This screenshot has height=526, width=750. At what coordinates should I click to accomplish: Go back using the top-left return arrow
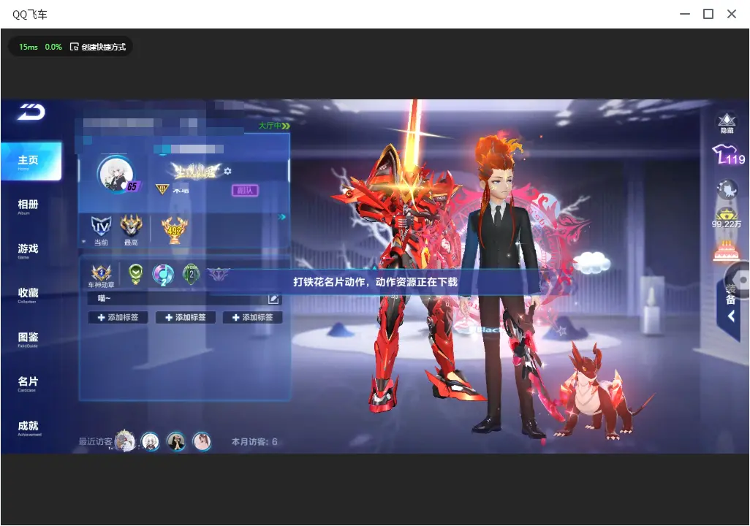click(x=31, y=112)
